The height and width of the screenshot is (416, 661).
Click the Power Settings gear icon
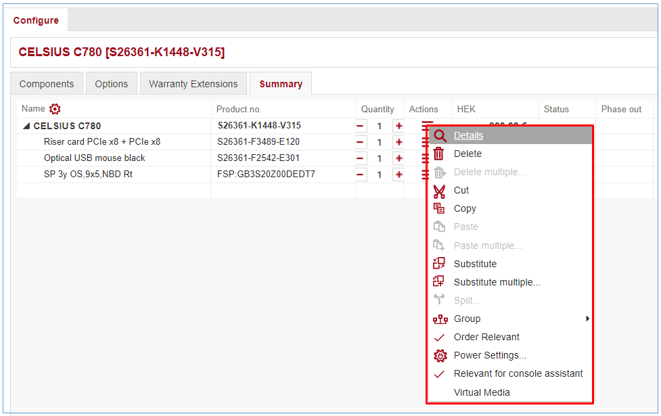click(440, 356)
